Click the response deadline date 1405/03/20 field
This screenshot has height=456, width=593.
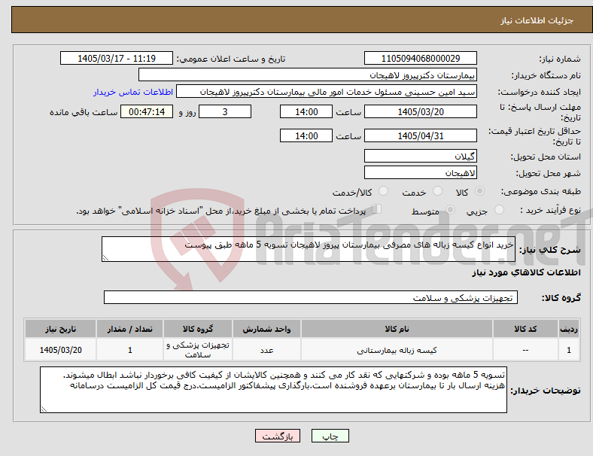(421, 111)
